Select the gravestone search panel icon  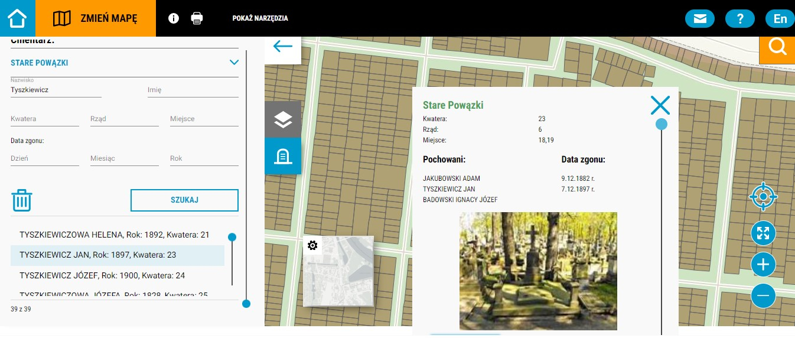pyautogui.click(x=283, y=156)
